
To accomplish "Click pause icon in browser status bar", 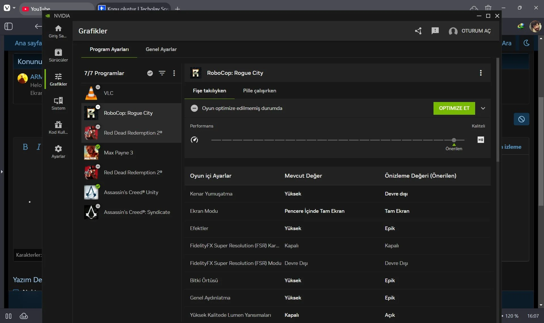I will 8,316.
